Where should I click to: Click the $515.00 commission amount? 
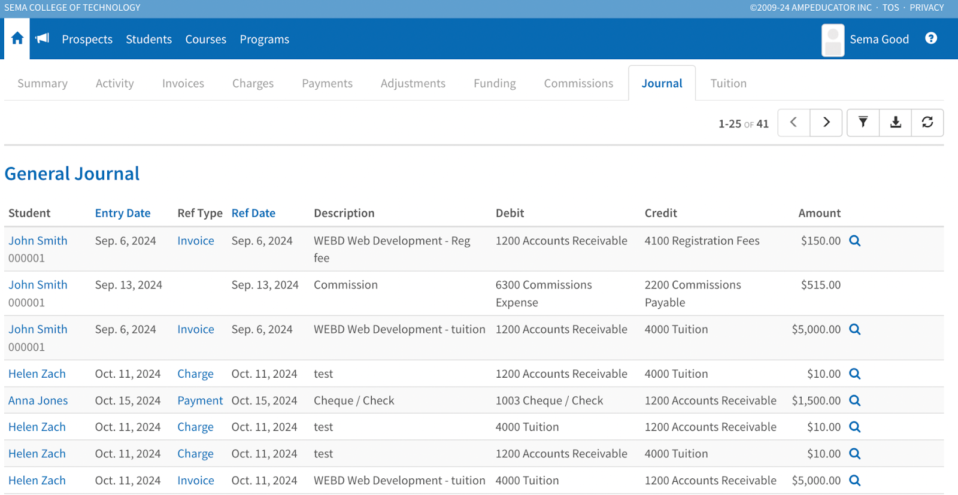821,285
